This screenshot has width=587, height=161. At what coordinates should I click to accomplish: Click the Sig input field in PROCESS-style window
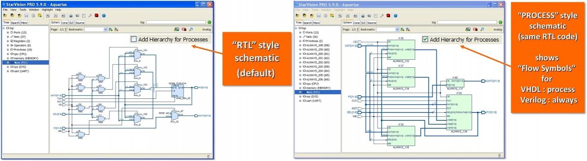(467, 22)
